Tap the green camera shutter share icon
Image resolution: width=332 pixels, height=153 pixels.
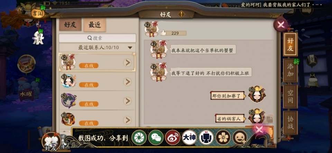click(x=139, y=137)
